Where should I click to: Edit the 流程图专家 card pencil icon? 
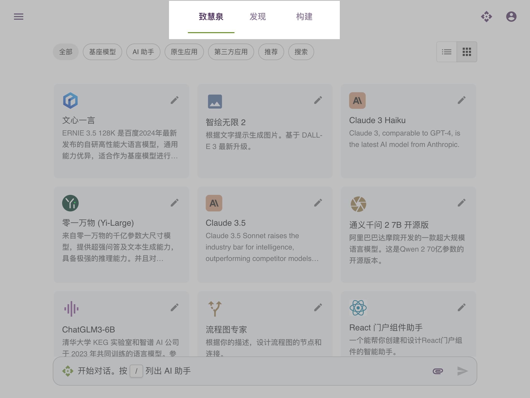(318, 307)
